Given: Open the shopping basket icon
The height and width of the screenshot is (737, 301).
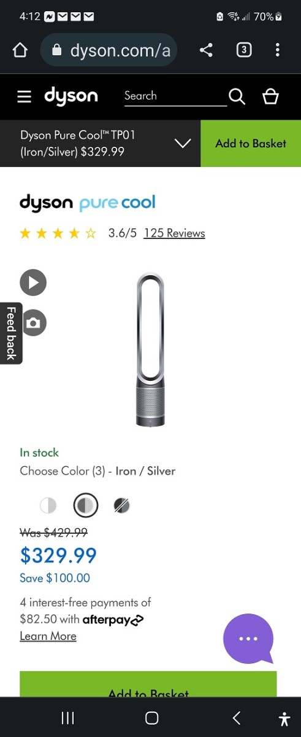Looking at the screenshot, I should [270, 96].
